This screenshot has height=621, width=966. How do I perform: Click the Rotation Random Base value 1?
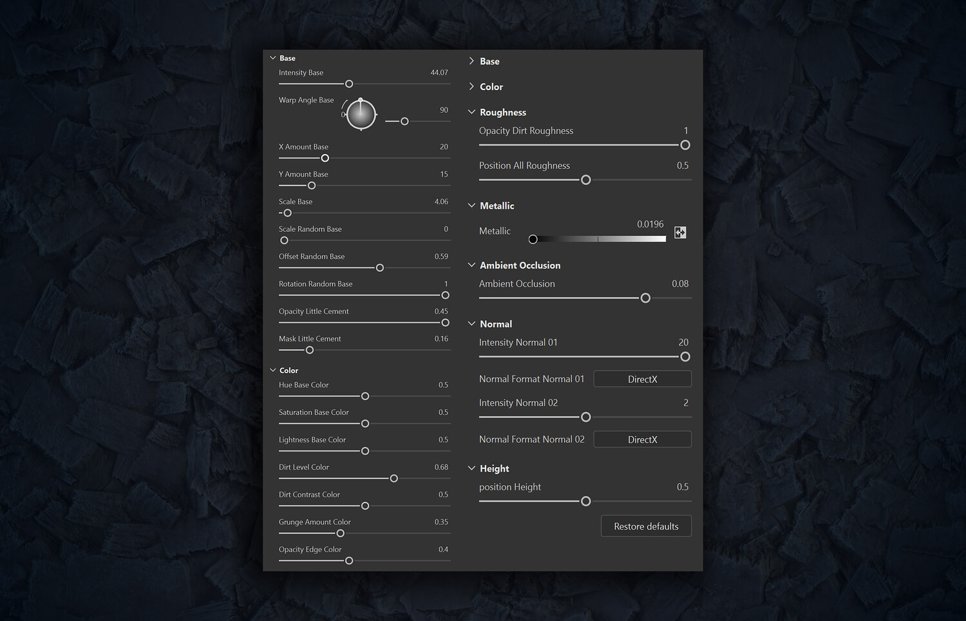point(446,284)
